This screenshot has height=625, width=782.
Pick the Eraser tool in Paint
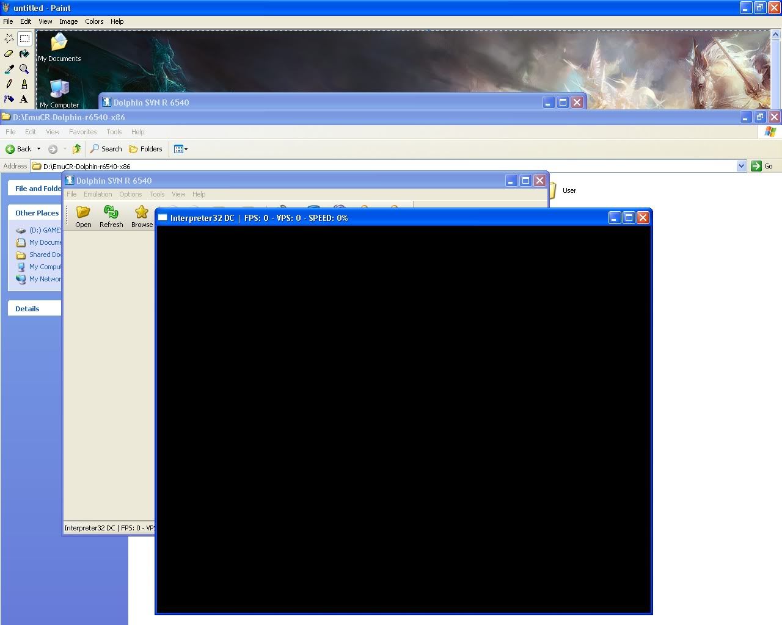click(x=9, y=54)
